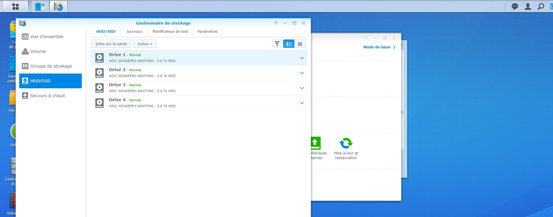This screenshot has width=553, height=217.
Task: Open Vue d'ensemble in sidebar
Action: (x=50, y=37)
